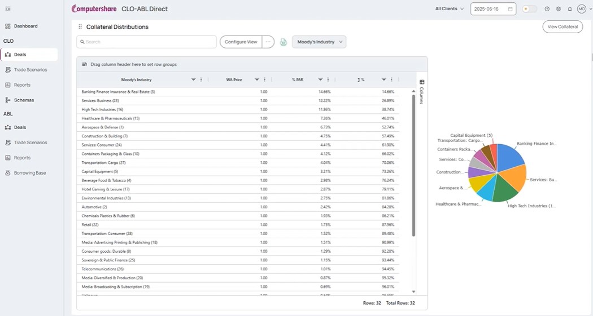Click the calendar icon in the date field
The width and height of the screenshot is (593, 316).
pyautogui.click(x=510, y=9)
